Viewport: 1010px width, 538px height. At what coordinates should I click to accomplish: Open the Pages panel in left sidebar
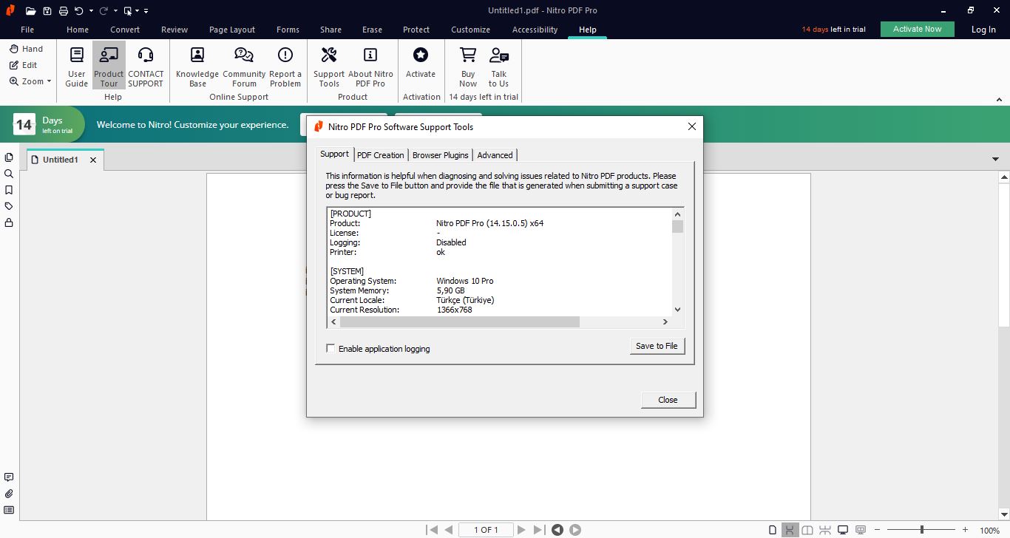[9, 157]
